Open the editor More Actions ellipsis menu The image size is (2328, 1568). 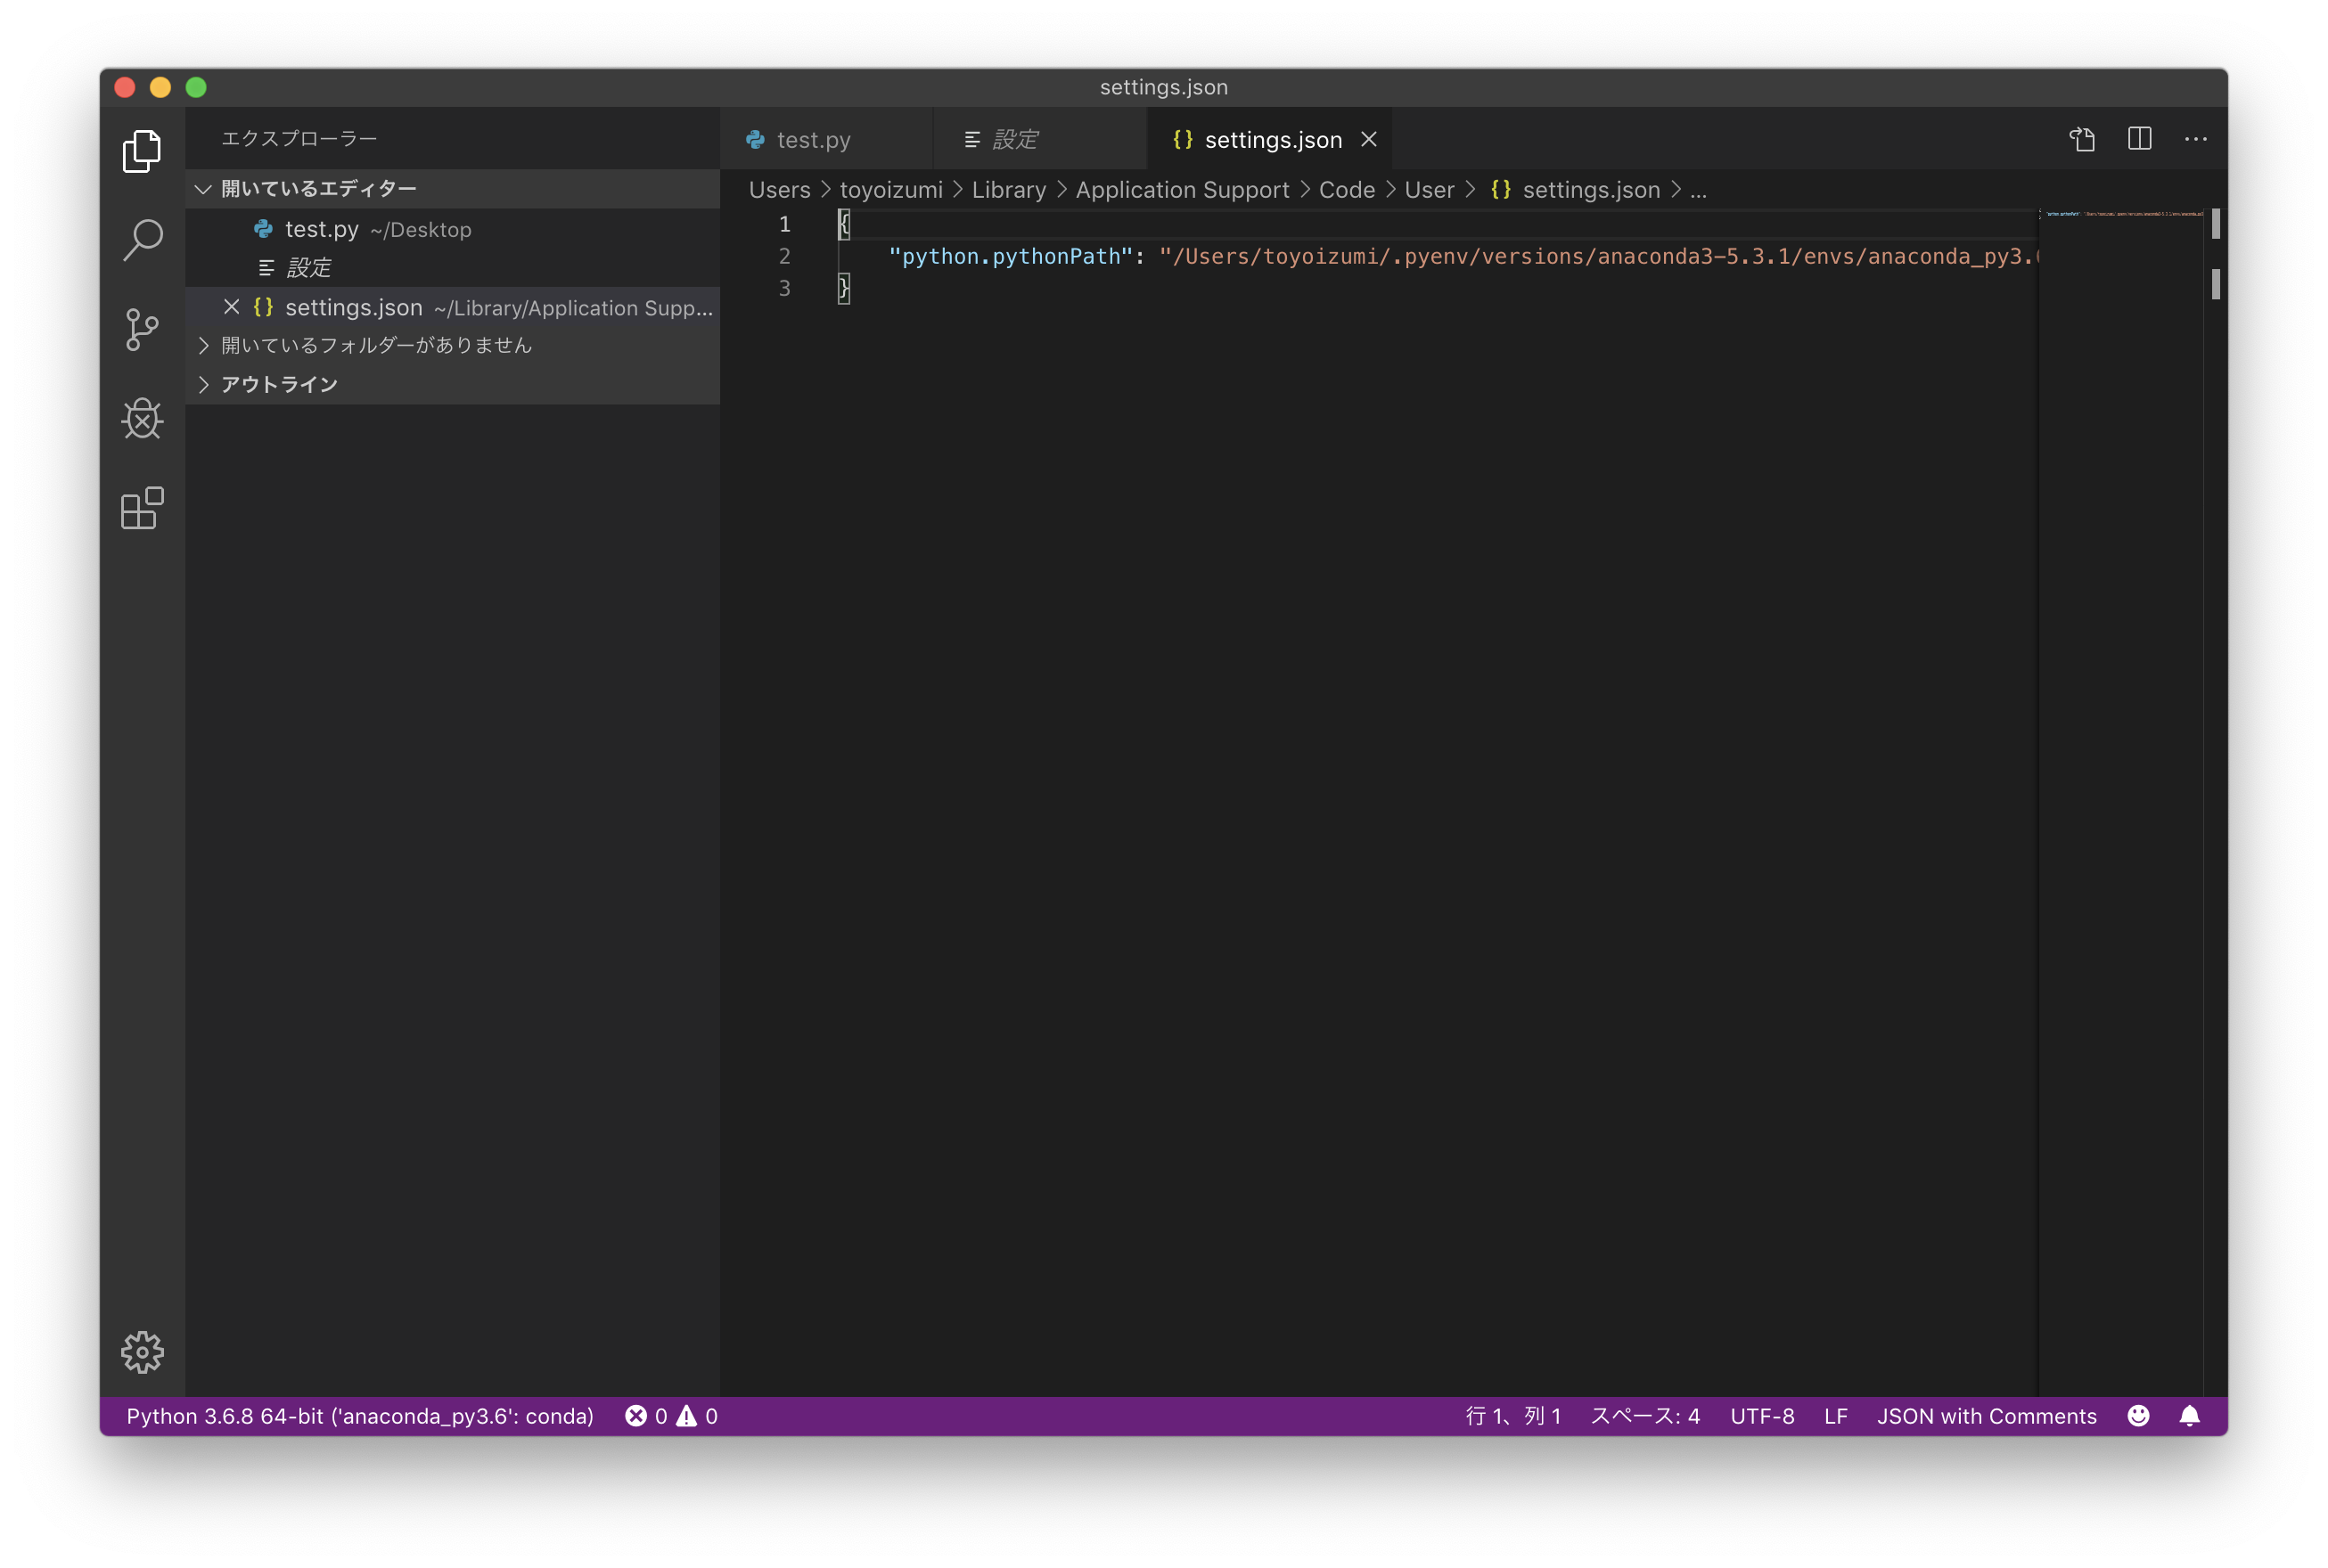(x=2195, y=139)
